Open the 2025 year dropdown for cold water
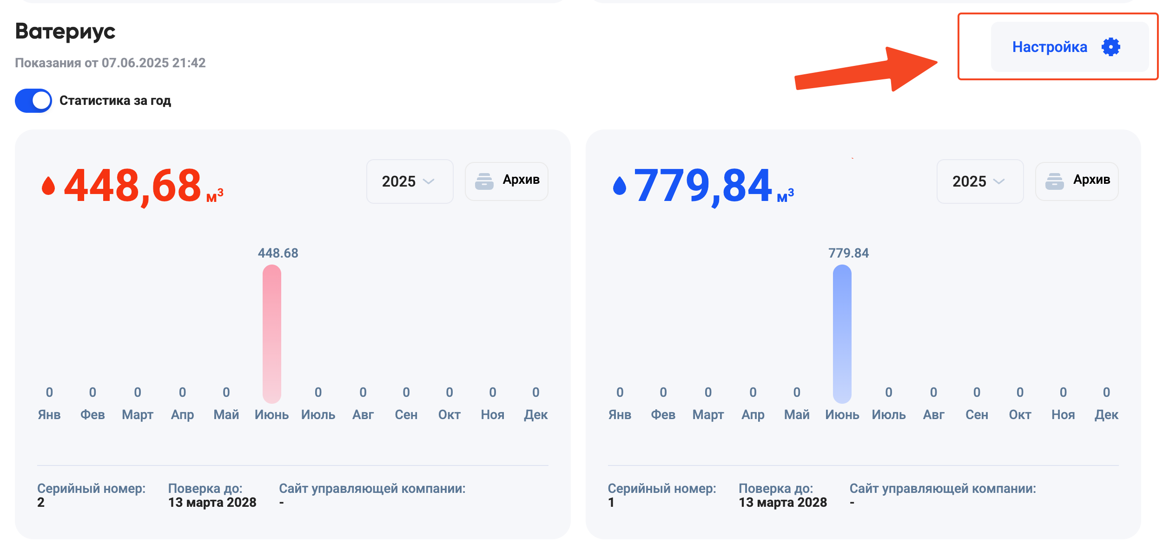The image size is (1163, 543). coord(979,181)
